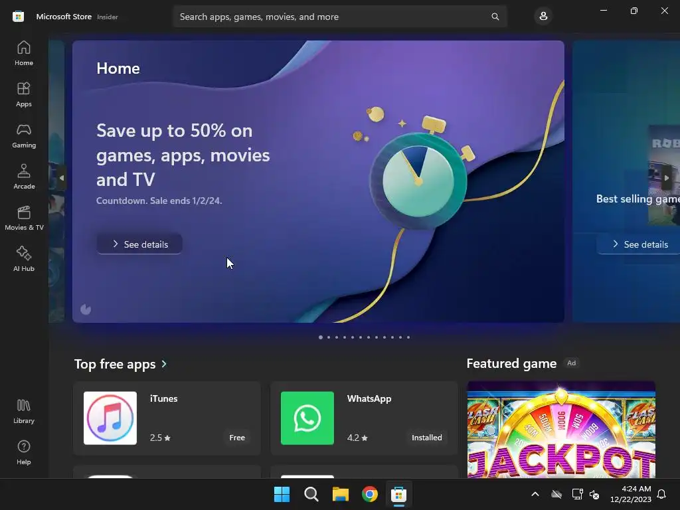Click 'Countdown. Sale ends 1/2/24.' text
The image size is (680, 510).
click(x=159, y=201)
